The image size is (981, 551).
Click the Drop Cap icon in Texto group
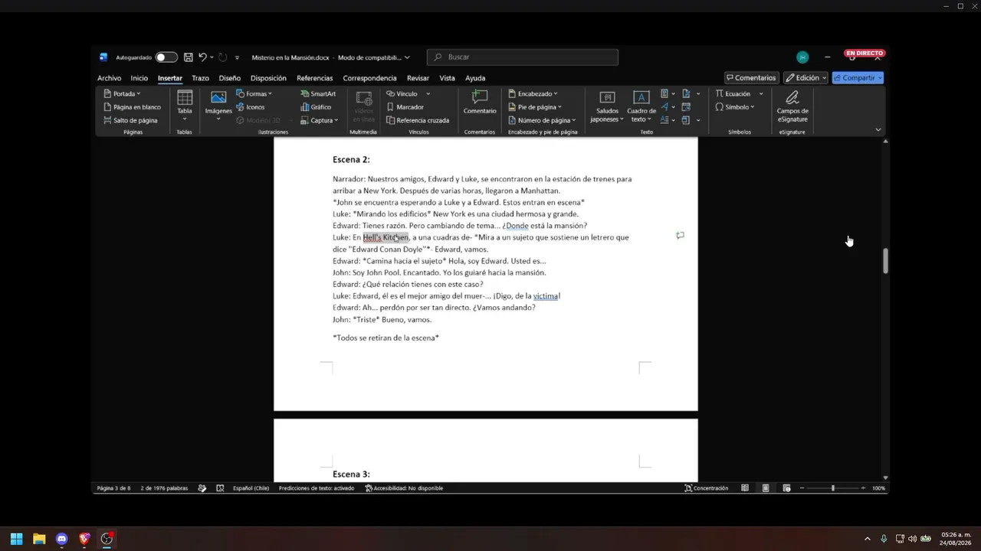click(x=664, y=120)
